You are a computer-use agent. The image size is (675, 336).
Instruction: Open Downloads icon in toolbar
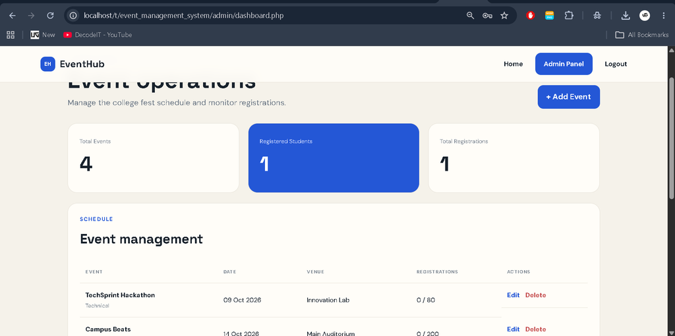(x=626, y=16)
